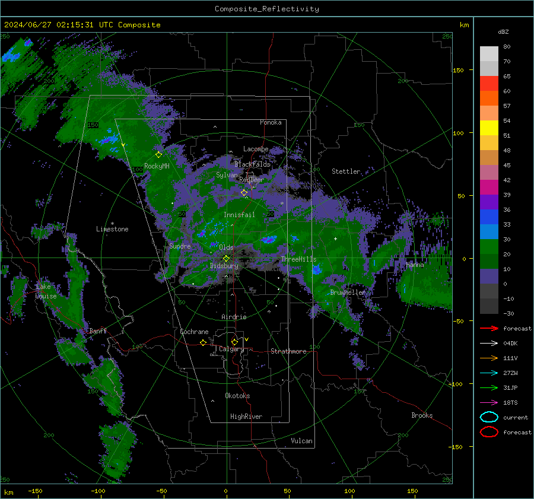
Task: Click the yellow diamond marker above RockyMH
Action: pyautogui.click(x=158, y=155)
